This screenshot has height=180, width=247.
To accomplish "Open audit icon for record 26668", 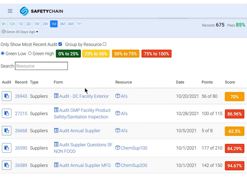I will click(7, 131).
